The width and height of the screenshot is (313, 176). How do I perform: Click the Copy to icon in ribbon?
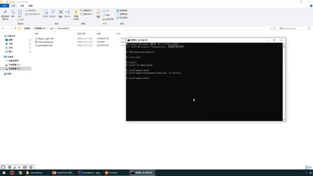coord(52,14)
